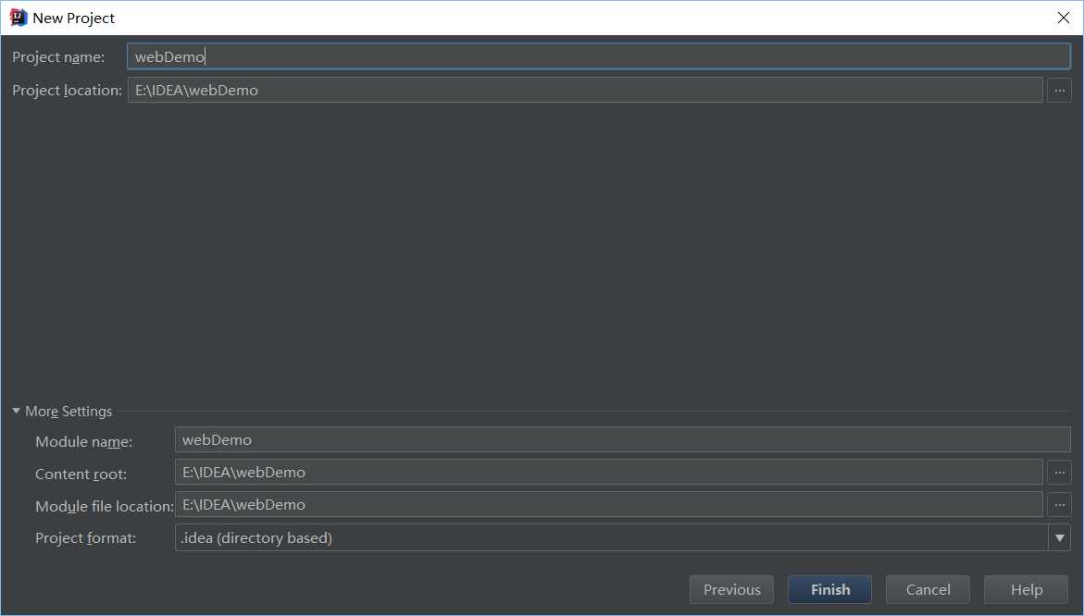Click the Project format label
The height and width of the screenshot is (616, 1084).
click(86, 538)
